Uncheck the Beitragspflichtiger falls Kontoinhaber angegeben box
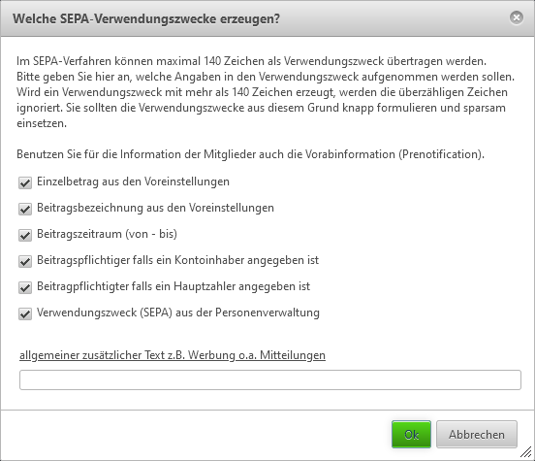Screen dimensions: 535x461 [25, 261]
